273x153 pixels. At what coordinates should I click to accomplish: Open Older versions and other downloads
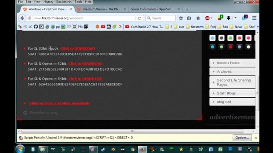pyautogui.click(x=59, y=103)
